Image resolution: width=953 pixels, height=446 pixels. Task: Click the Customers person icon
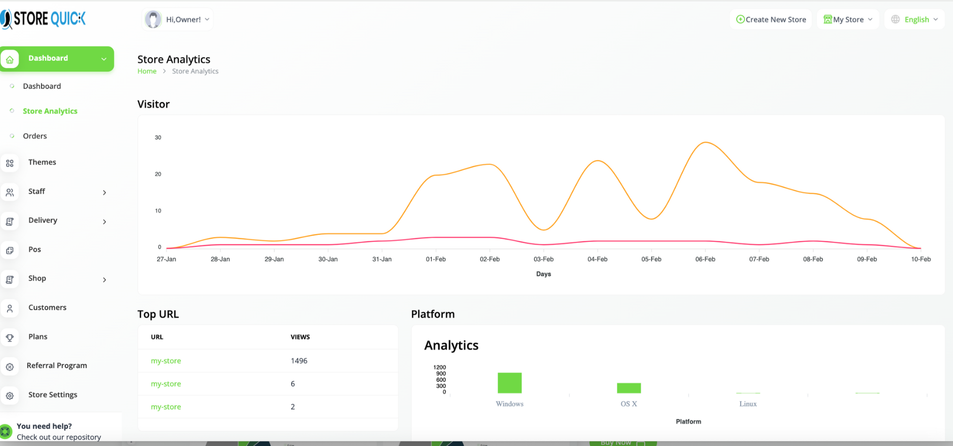10,308
